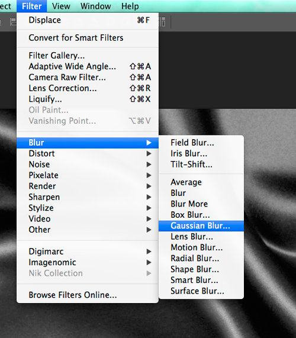
Task: Click the distribute icon in options bar
Action: click(163, 22)
